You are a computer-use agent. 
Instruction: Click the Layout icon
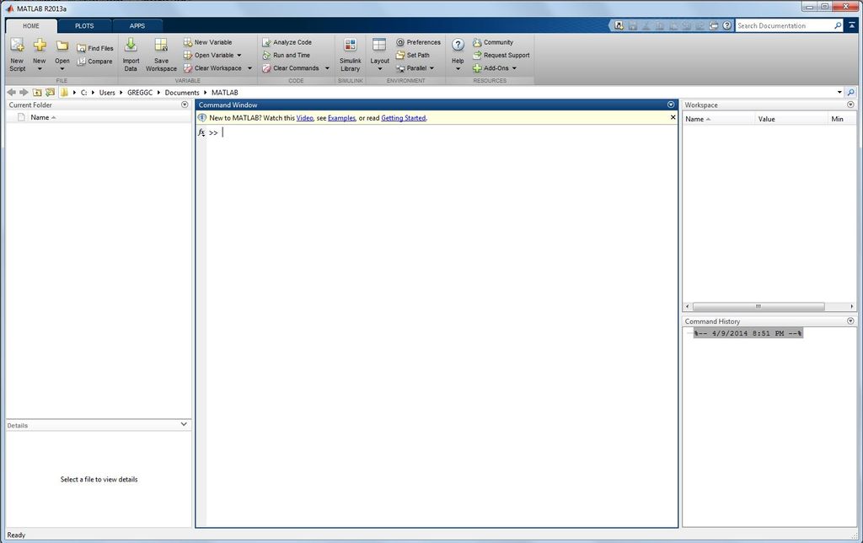coord(379,46)
